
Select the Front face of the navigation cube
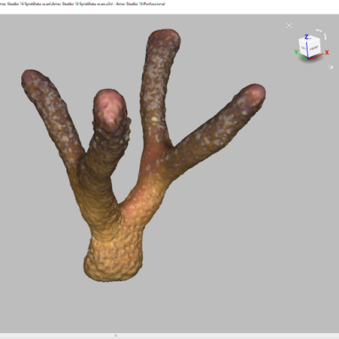314,48
